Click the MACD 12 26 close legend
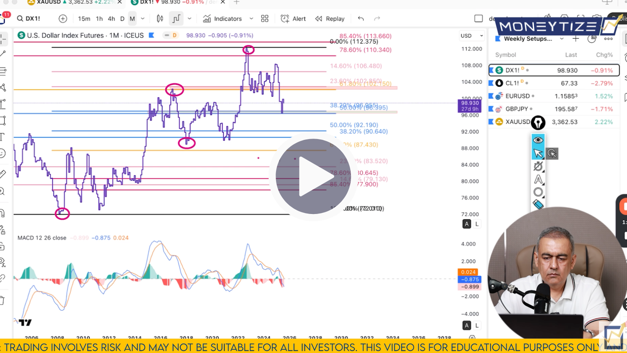Image resolution: width=627 pixels, height=353 pixels. pyautogui.click(x=42, y=238)
